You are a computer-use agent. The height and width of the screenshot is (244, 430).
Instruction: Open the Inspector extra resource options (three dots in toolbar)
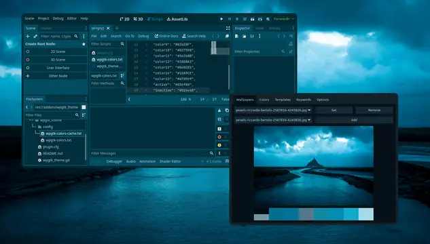(x=259, y=36)
